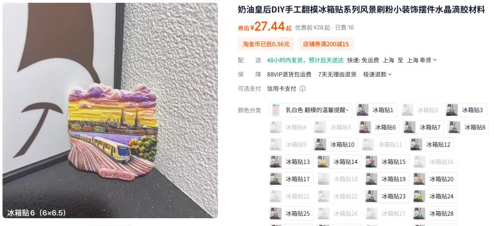Image resolution: width=494 pixels, height=226 pixels.
Task: Click the 88VIP退货包运费 guarantee link
Action: [289, 75]
